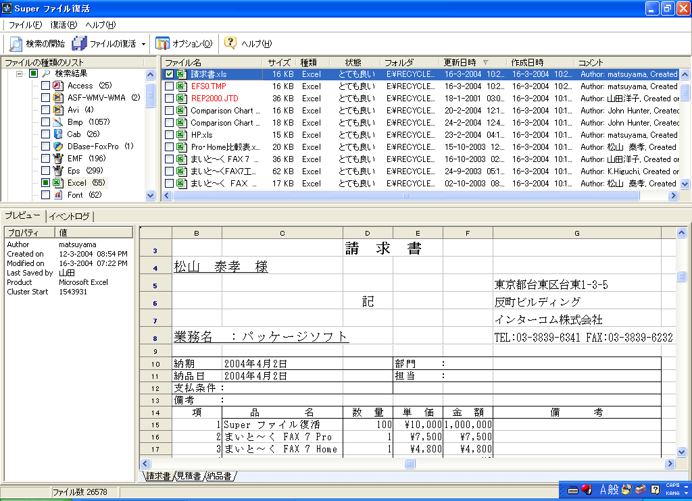Click the Excel icon beside HP.xls
The image size is (692, 501).
[x=181, y=135]
